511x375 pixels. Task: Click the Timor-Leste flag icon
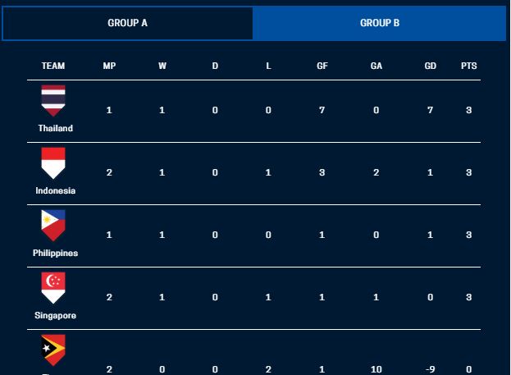pyautogui.click(x=53, y=350)
